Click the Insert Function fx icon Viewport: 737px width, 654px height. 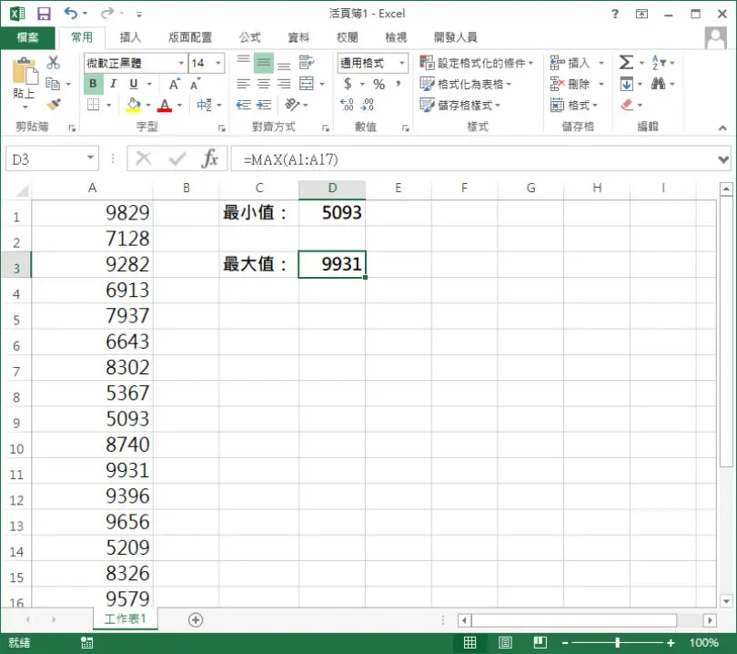point(210,158)
